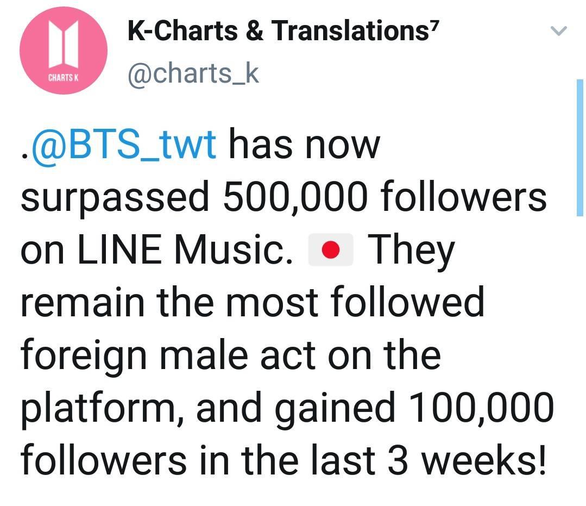Click the Japan flag emoji

(330, 250)
